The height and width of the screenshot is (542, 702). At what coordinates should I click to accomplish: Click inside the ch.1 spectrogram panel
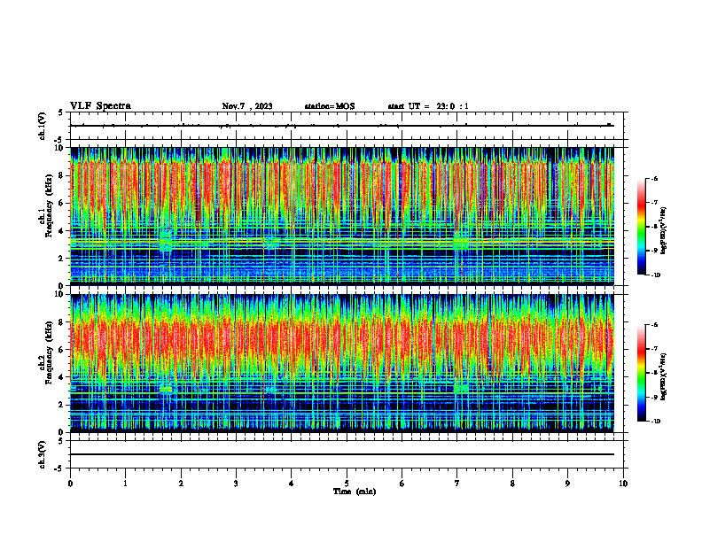pos(342,216)
